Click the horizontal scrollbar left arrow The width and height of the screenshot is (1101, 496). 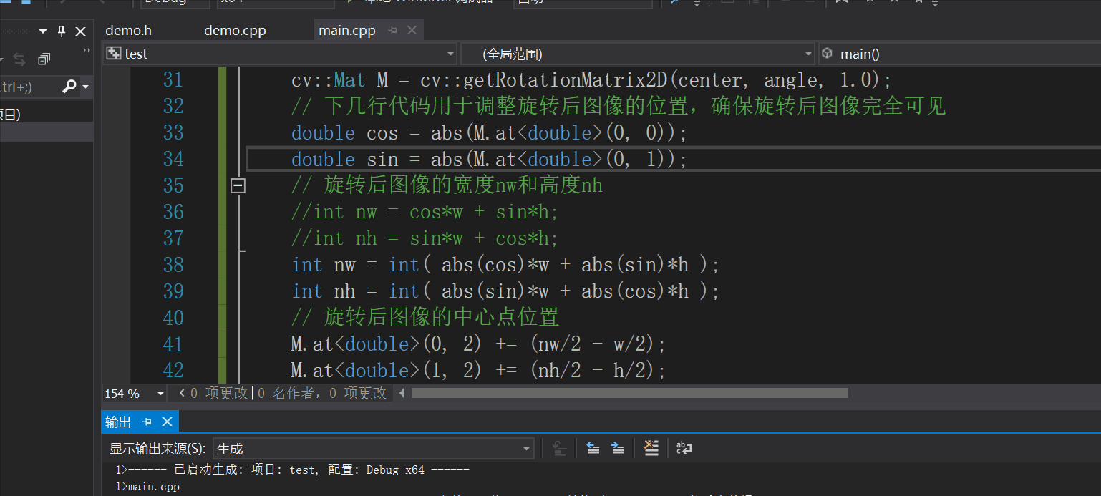402,393
